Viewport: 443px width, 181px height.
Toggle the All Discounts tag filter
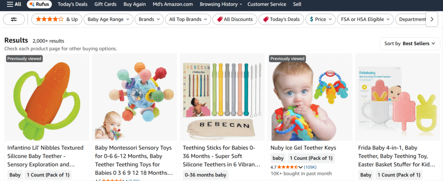point(235,19)
